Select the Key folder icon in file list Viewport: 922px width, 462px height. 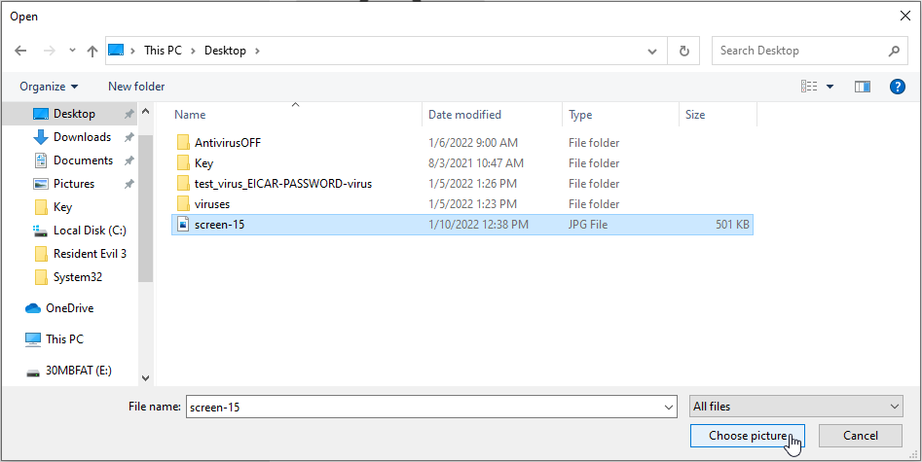point(183,163)
